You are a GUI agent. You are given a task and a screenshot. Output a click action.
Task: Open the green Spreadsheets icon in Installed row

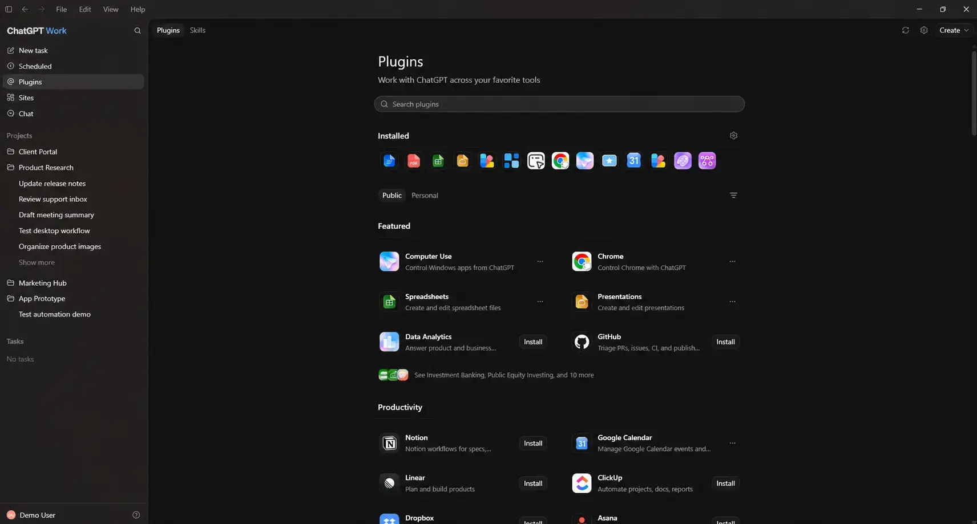point(438,161)
